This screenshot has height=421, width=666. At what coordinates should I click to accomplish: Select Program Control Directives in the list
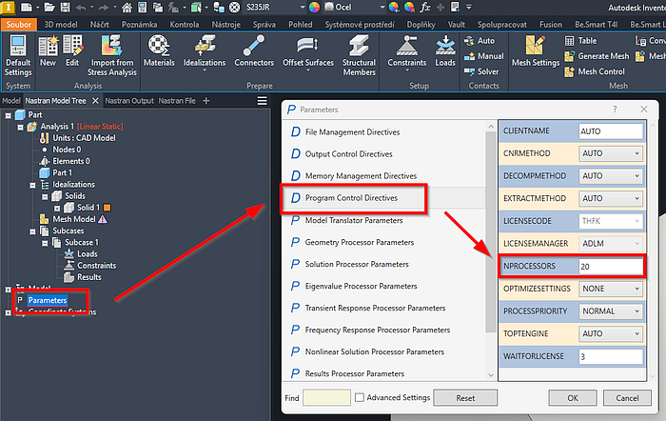352,198
